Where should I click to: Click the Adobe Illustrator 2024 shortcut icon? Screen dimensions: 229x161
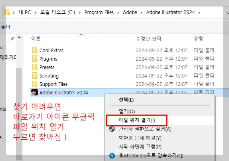pos(35,92)
